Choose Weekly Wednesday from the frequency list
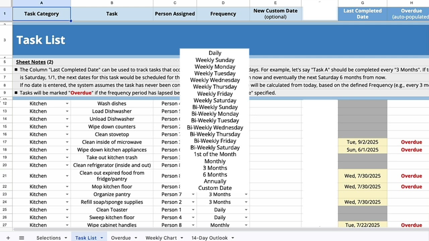The width and height of the screenshot is (429, 241). (215, 80)
